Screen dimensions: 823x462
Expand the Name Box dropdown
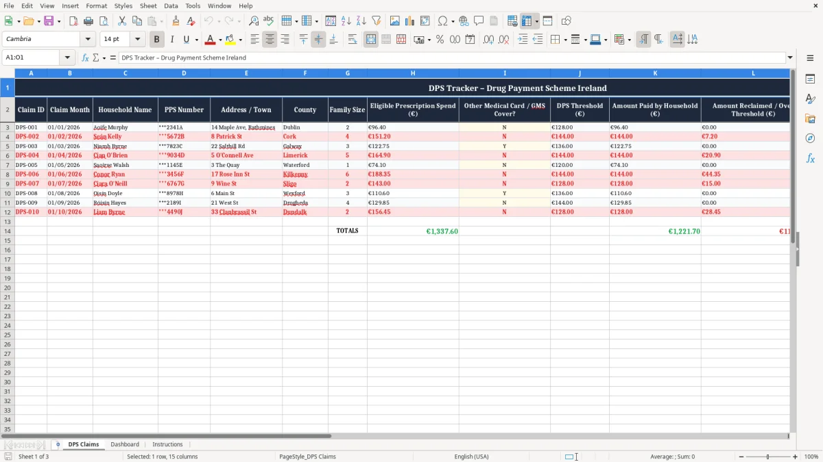(67, 57)
